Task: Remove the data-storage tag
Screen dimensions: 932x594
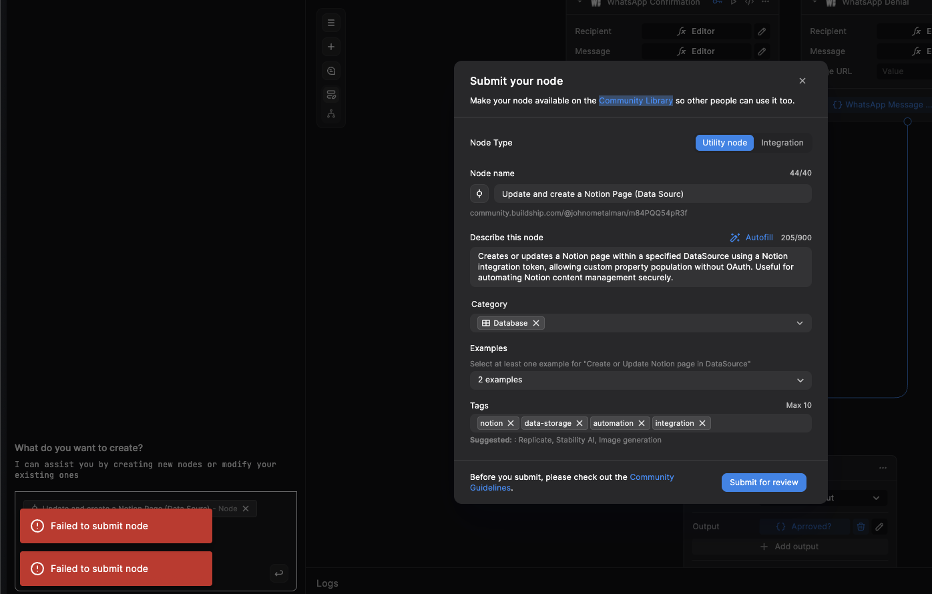Action: click(579, 423)
